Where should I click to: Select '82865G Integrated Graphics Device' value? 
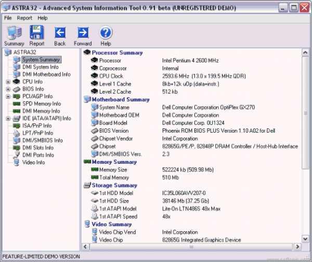[x=201, y=240]
